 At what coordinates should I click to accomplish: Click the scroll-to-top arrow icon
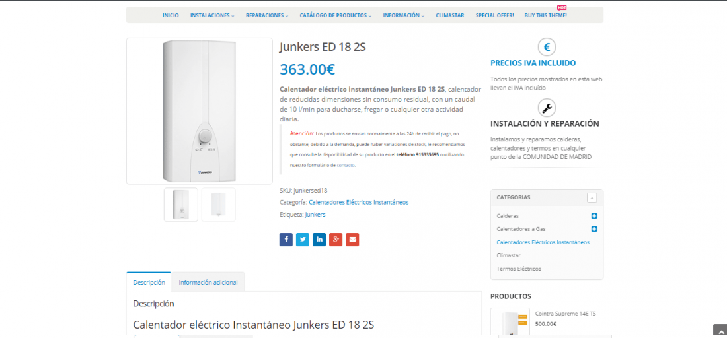pos(720,331)
